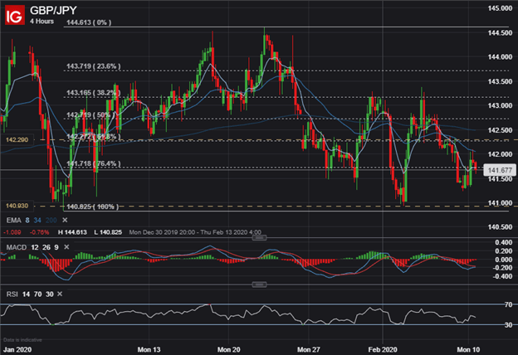
Task: Click the -0.400 MACD axis label
Action: tap(502, 276)
